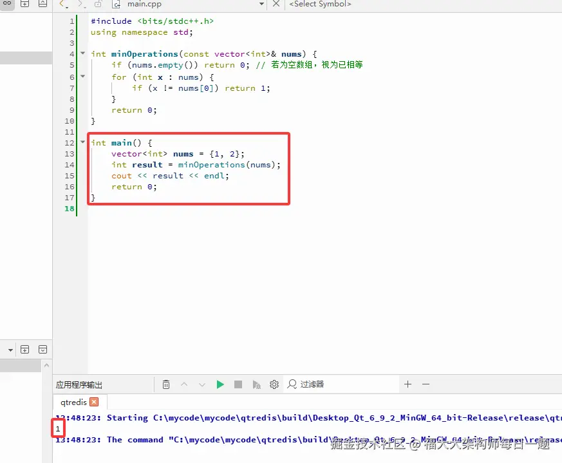This screenshot has height=463, width=562.
Task: Click 'using namespace std;' code line
Action: click(142, 32)
